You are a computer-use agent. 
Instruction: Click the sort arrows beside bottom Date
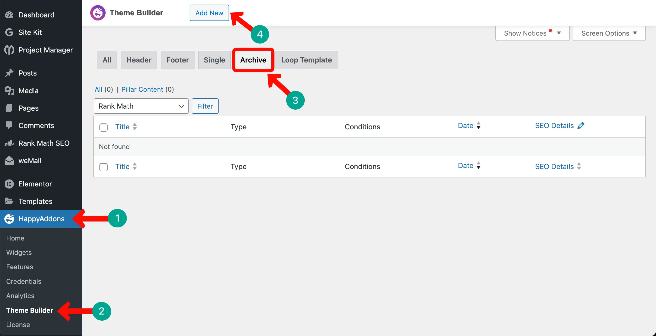click(x=478, y=165)
